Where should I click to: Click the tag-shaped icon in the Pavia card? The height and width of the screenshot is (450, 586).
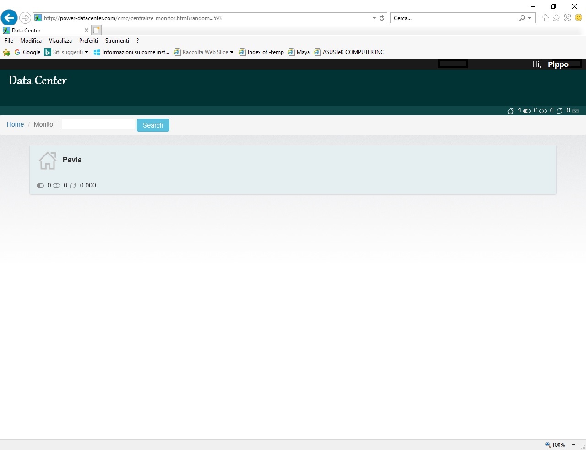click(x=73, y=186)
